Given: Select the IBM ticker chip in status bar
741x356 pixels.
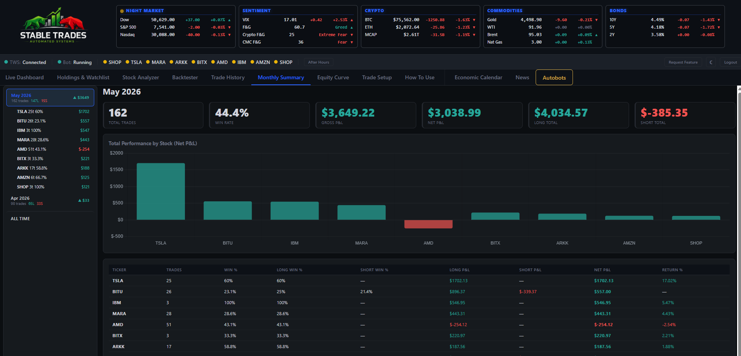Looking at the screenshot, I should tap(239, 62).
